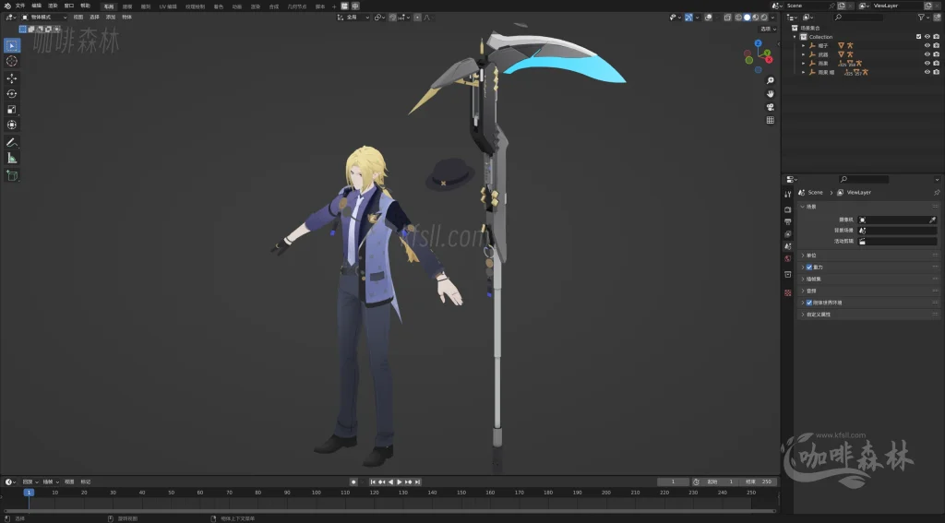The width and height of the screenshot is (945, 523).
Task: Select the Measure tool
Action: coord(11,158)
